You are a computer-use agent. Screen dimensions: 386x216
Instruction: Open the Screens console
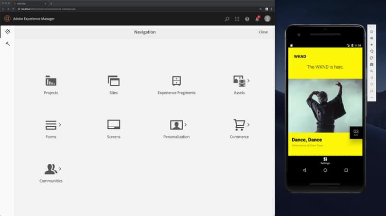(x=114, y=129)
